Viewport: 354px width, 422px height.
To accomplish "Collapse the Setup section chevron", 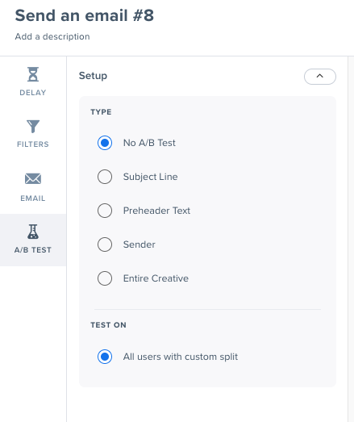I will [x=320, y=77].
